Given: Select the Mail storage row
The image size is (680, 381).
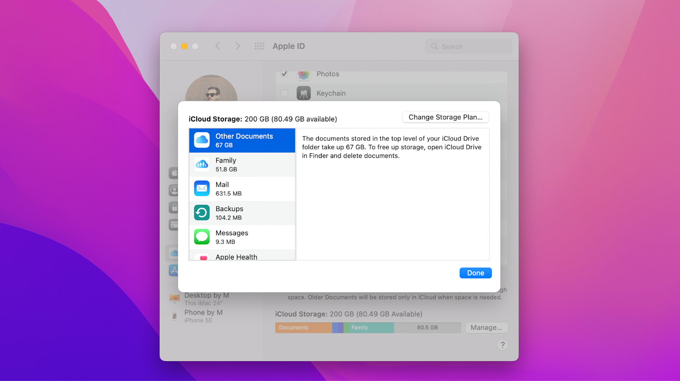Looking at the screenshot, I should pyautogui.click(x=242, y=189).
